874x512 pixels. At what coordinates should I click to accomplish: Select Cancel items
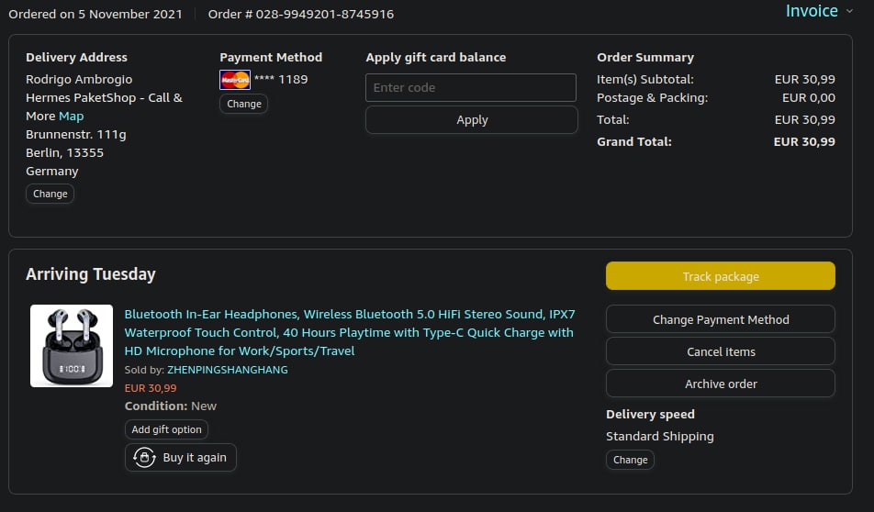(721, 351)
